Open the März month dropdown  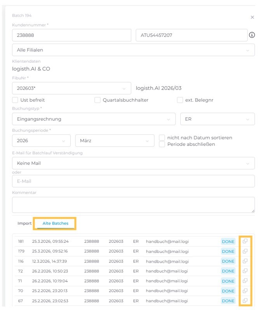coord(114,141)
